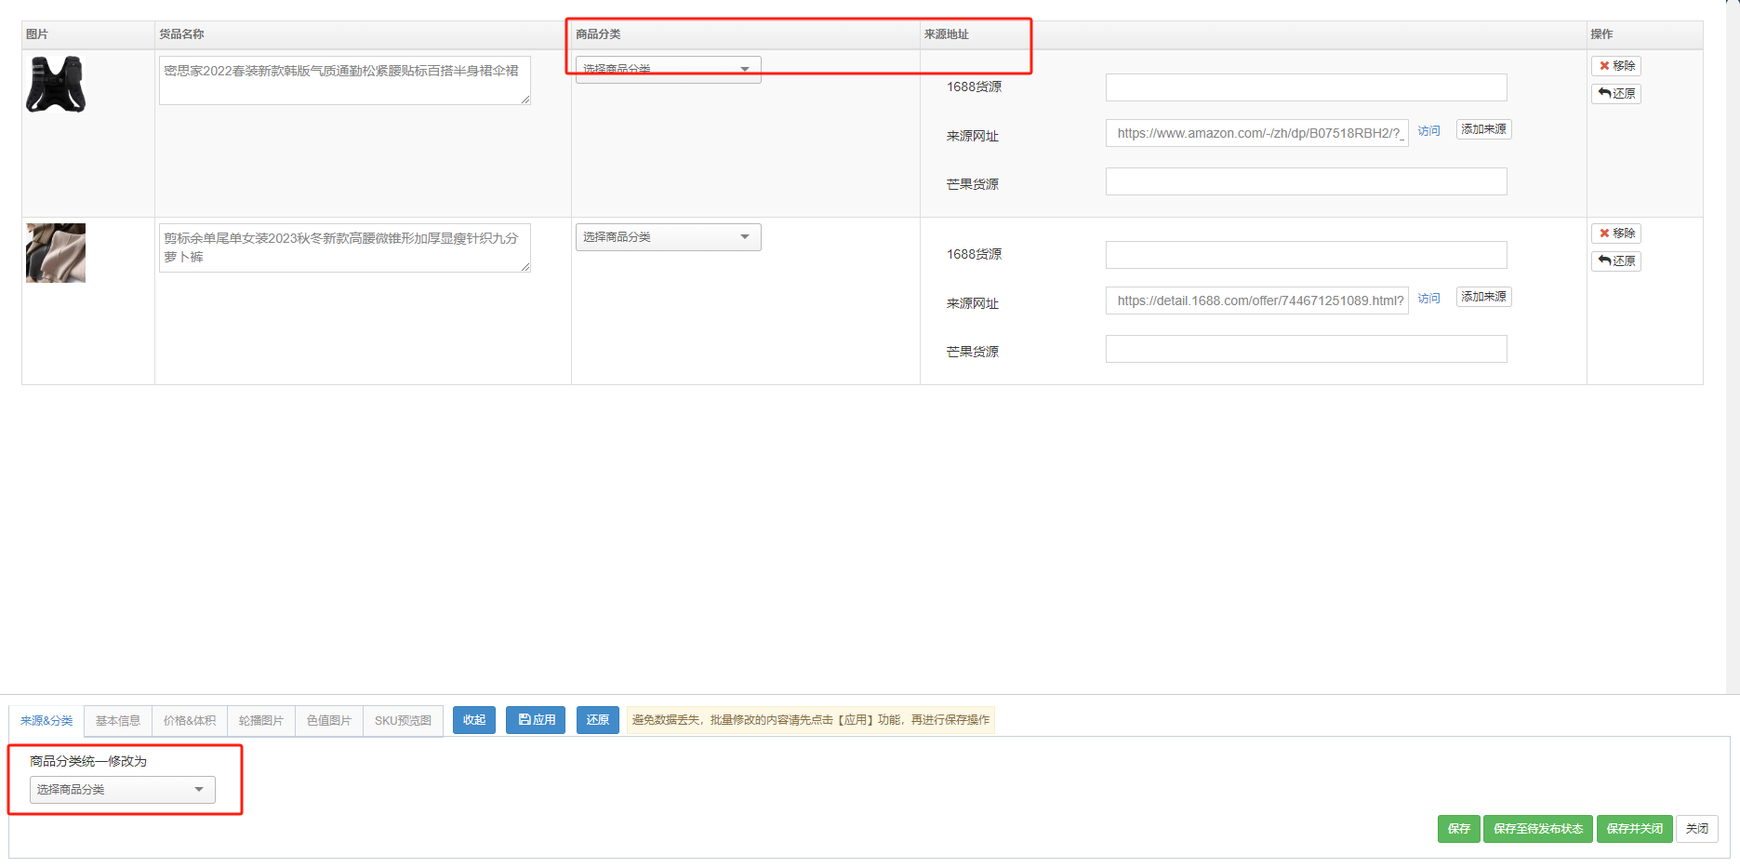Open the 轮播图片 tab
1740x868 pixels.
(x=261, y=721)
